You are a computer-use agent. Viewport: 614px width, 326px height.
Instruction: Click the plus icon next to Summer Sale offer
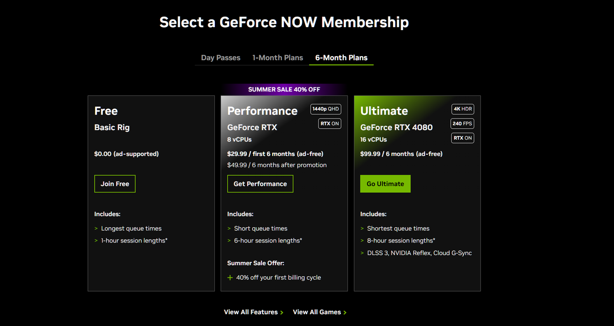pyautogui.click(x=230, y=277)
